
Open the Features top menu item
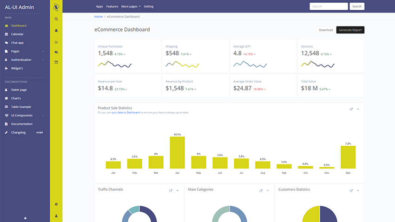[x=112, y=7]
